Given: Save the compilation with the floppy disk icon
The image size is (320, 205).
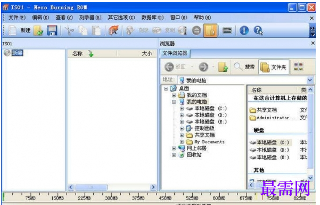Looking at the screenshot, I should [52, 31].
